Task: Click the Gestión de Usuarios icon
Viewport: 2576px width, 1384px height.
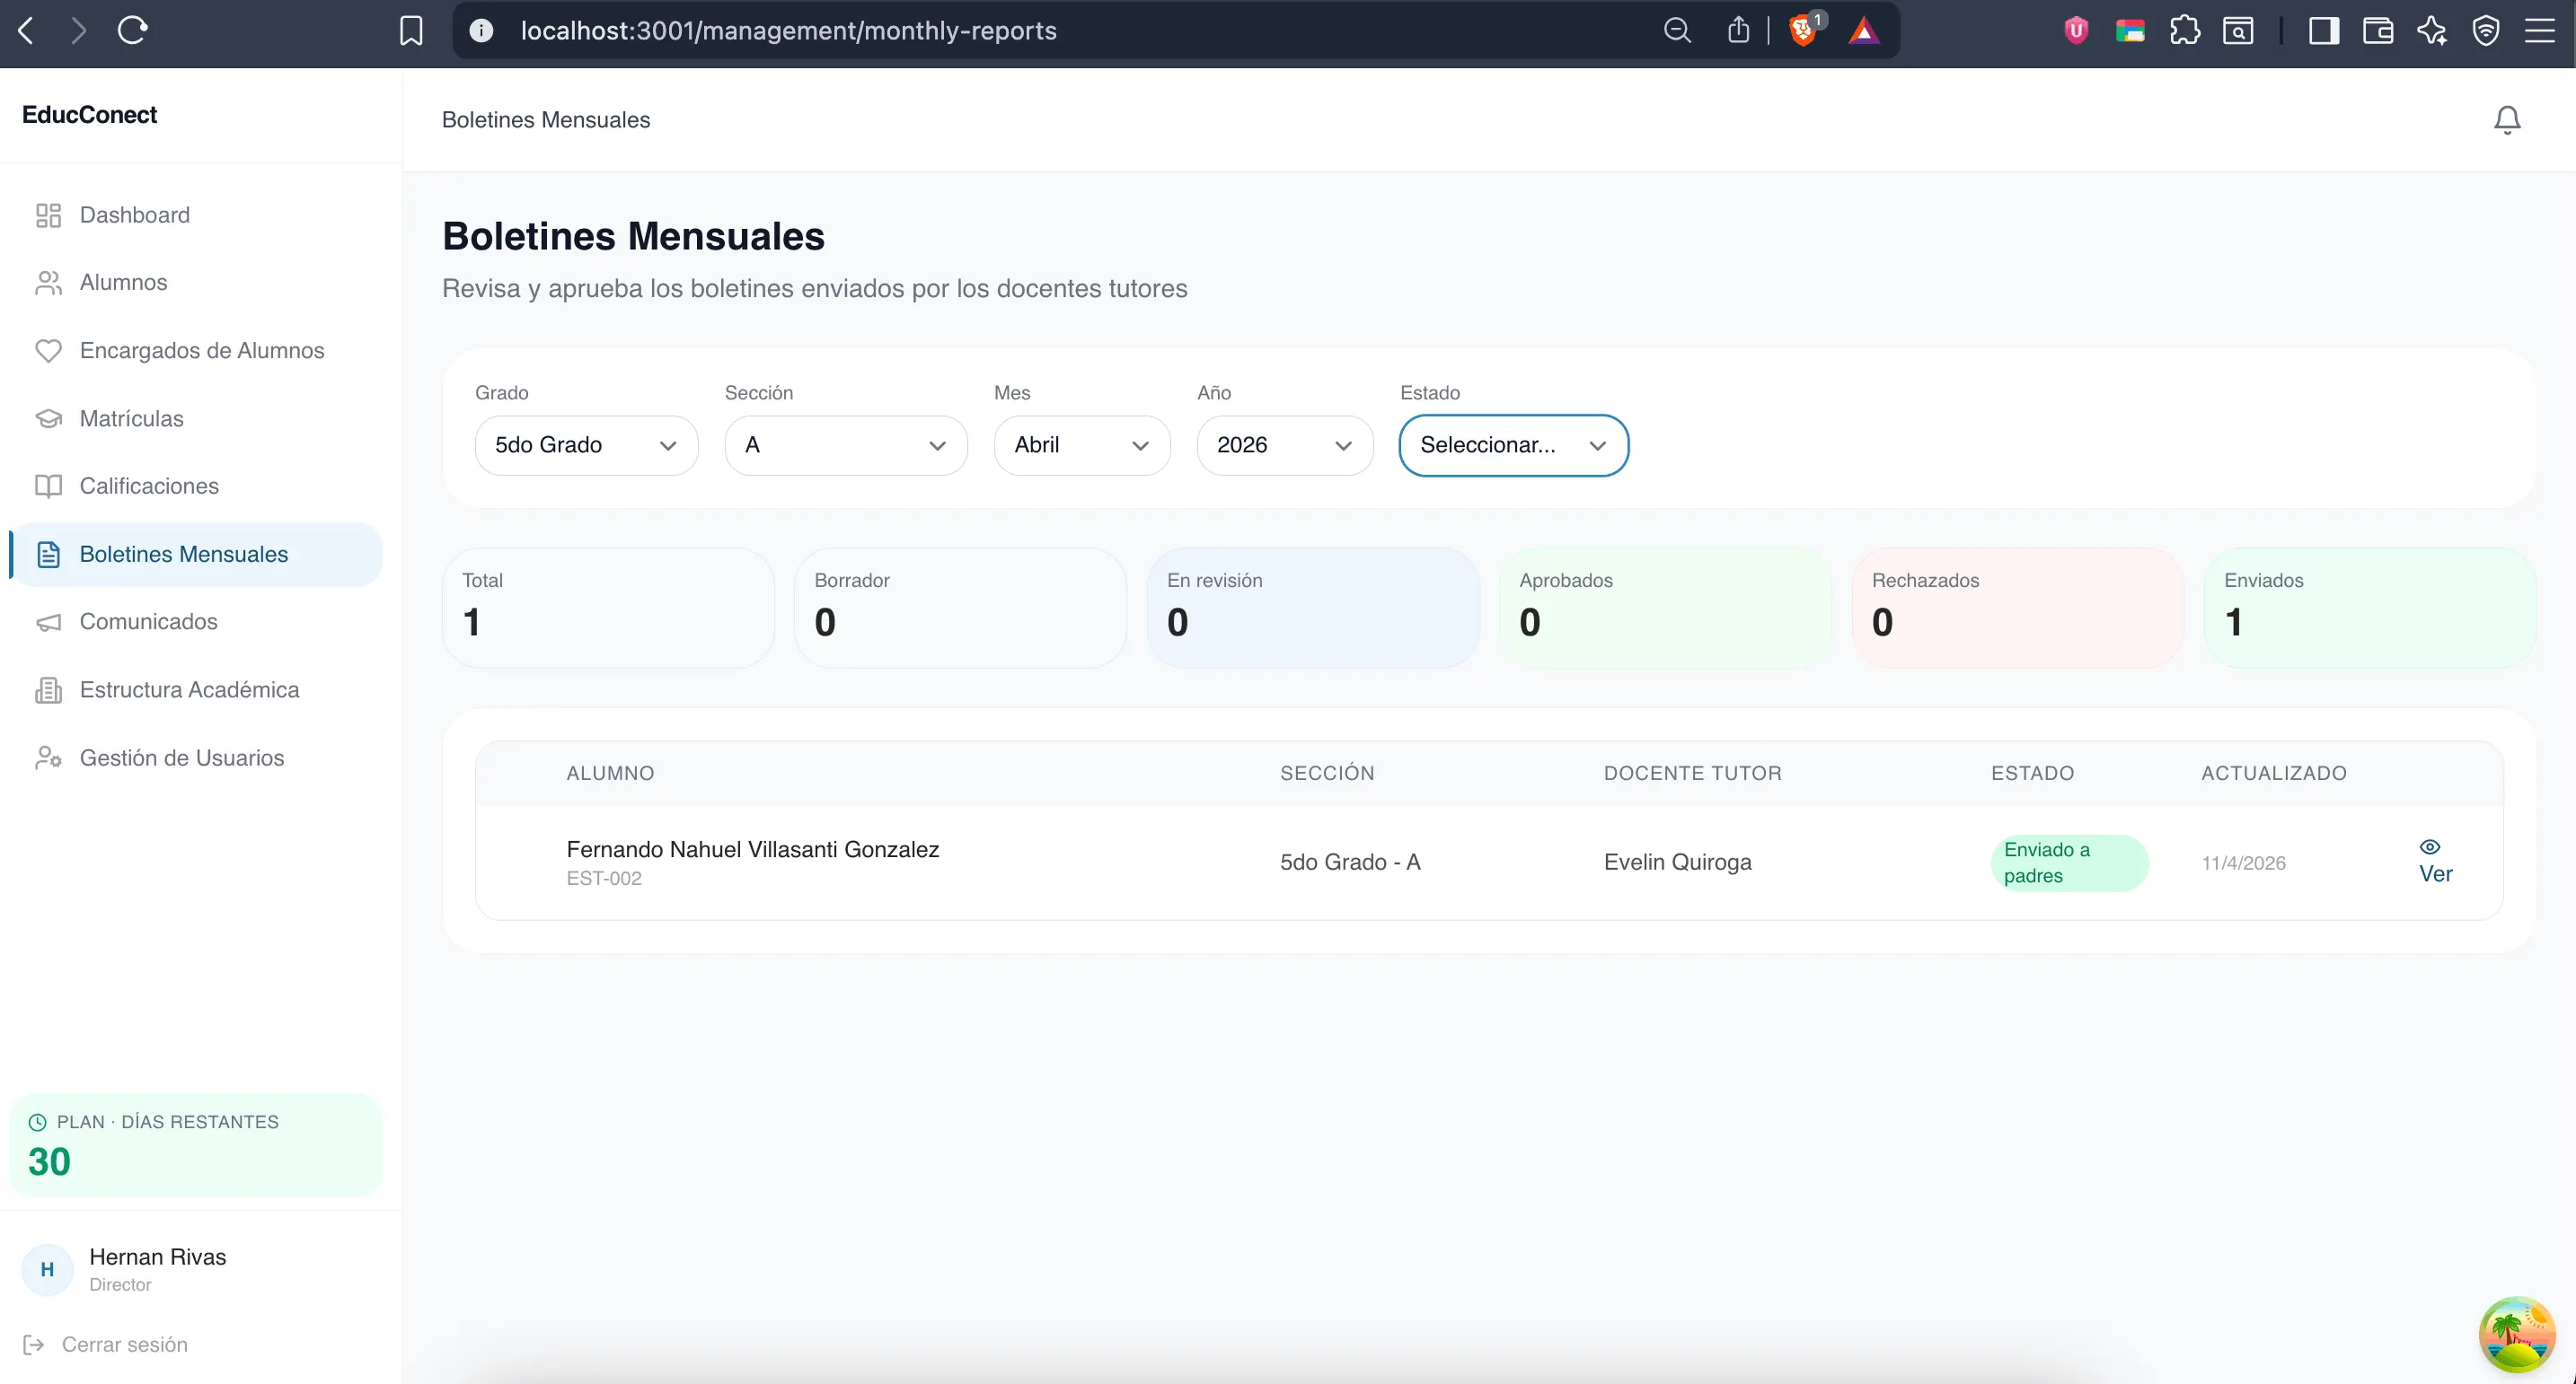Action: click(48, 758)
